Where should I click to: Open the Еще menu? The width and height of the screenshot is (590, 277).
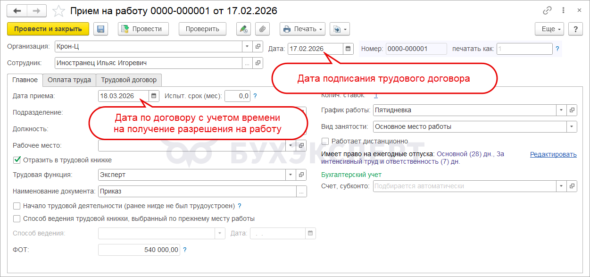click(549, 29)
